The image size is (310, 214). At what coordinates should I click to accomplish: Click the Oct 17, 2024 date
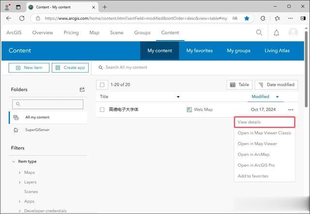(x=263, y=109)
